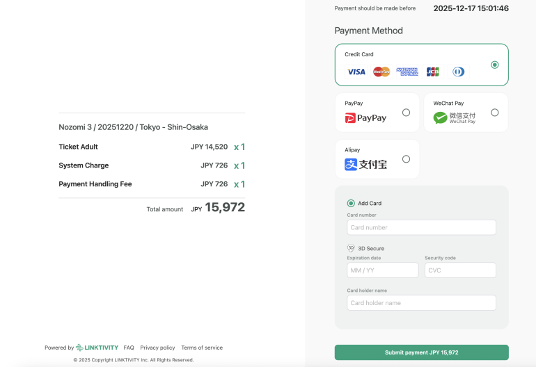The height and width of the screenshot is (367, 536).
Task: Click the JCB card logo
Action: pos(433,72)
